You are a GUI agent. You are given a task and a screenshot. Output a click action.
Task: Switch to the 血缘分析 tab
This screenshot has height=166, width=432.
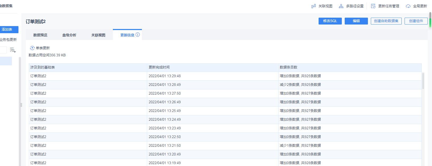click(69, 35)
